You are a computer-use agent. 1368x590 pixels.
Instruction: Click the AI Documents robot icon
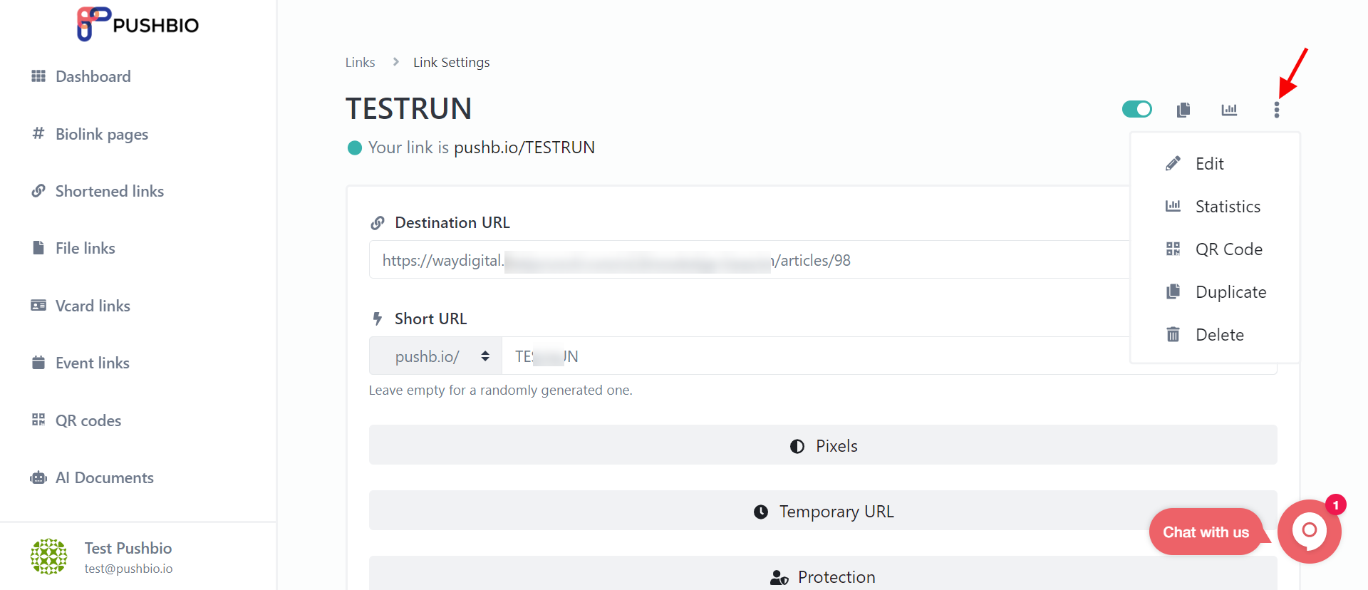[38, 477]
